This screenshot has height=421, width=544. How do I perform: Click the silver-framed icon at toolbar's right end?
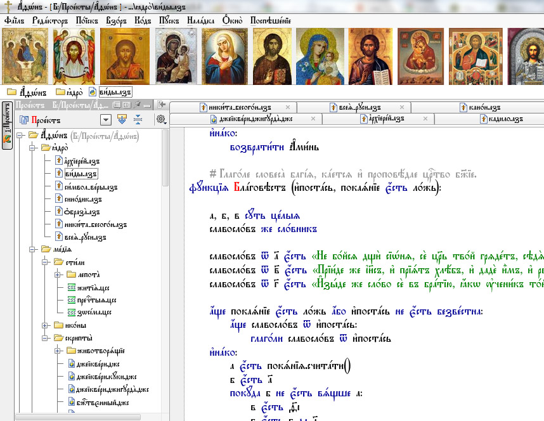pos(527,56)
